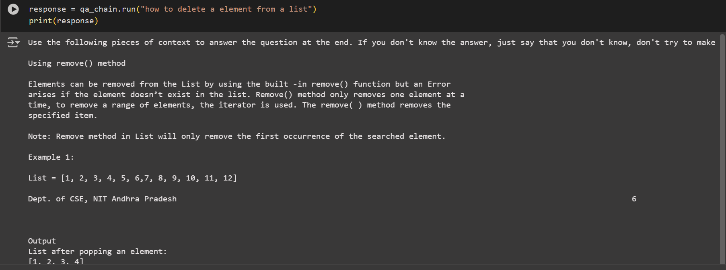Click "List after popping an element:" text
The width and height of the screenshot is (726, 270).
[97, 252]
